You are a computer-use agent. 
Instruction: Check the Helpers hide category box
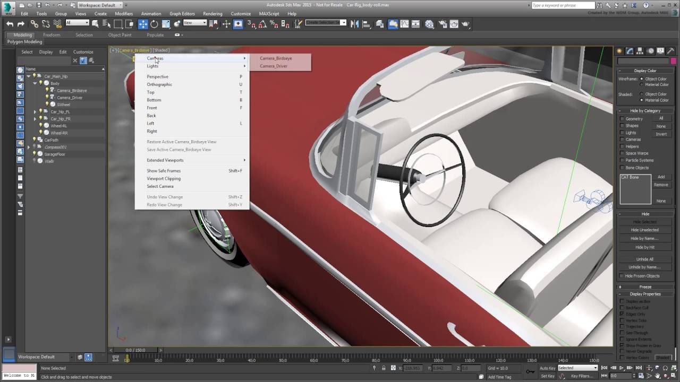[622, 146]
